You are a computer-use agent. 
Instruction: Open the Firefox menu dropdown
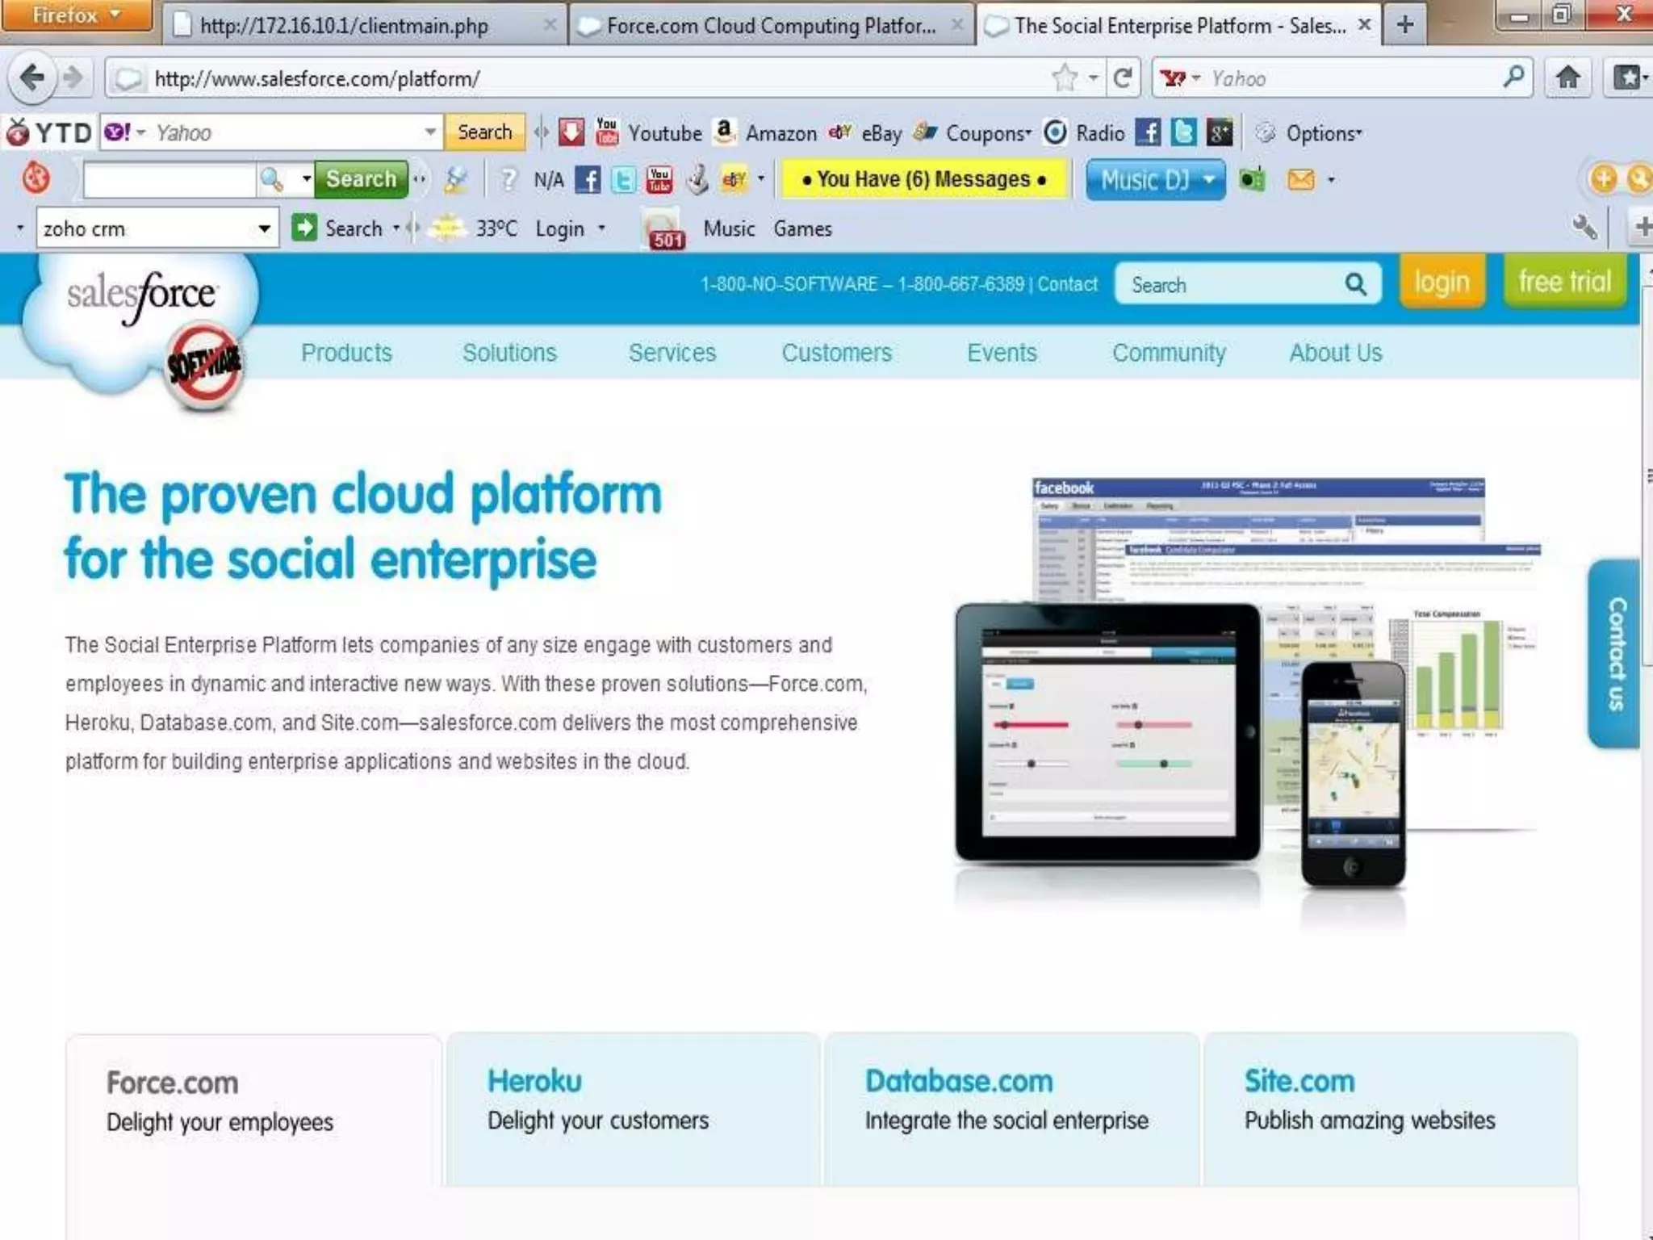[x=76, y=15]
